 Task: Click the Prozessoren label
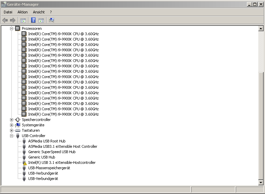(x=31, y=28)
